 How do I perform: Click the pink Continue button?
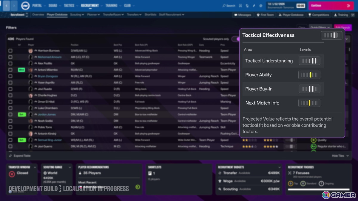pos(331,6)
